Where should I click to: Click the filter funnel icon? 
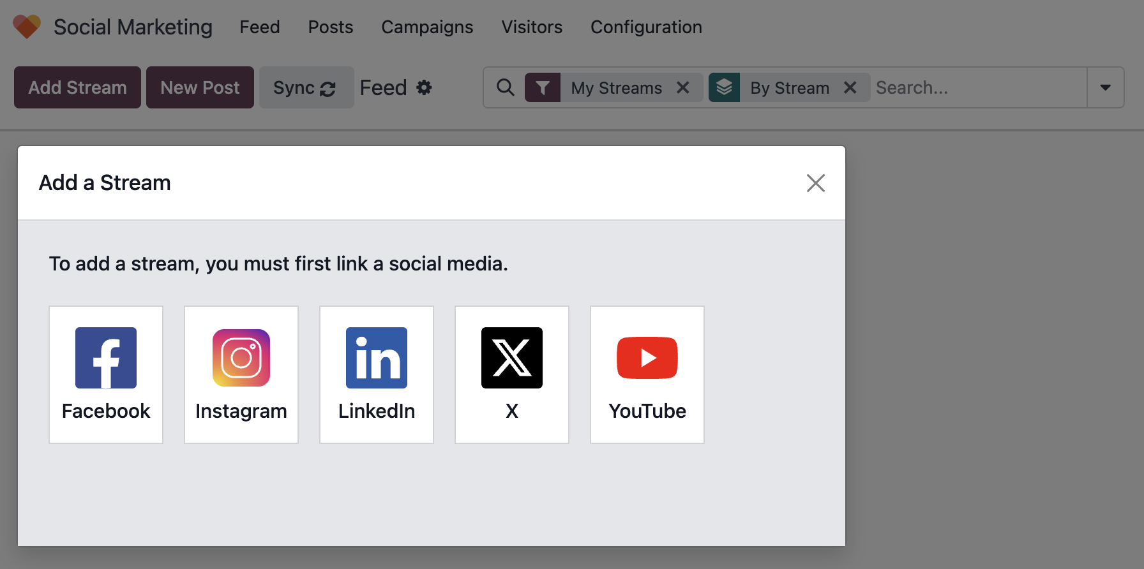[543, 87]
